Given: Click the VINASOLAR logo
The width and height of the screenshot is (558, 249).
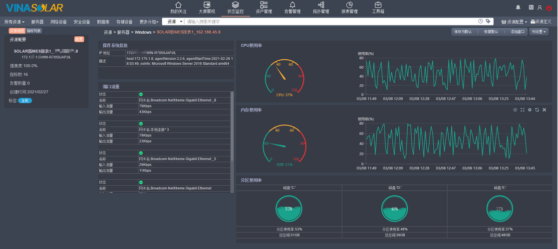Looking at the screenshot, I should pyautogui.click(x=34, y=7).
